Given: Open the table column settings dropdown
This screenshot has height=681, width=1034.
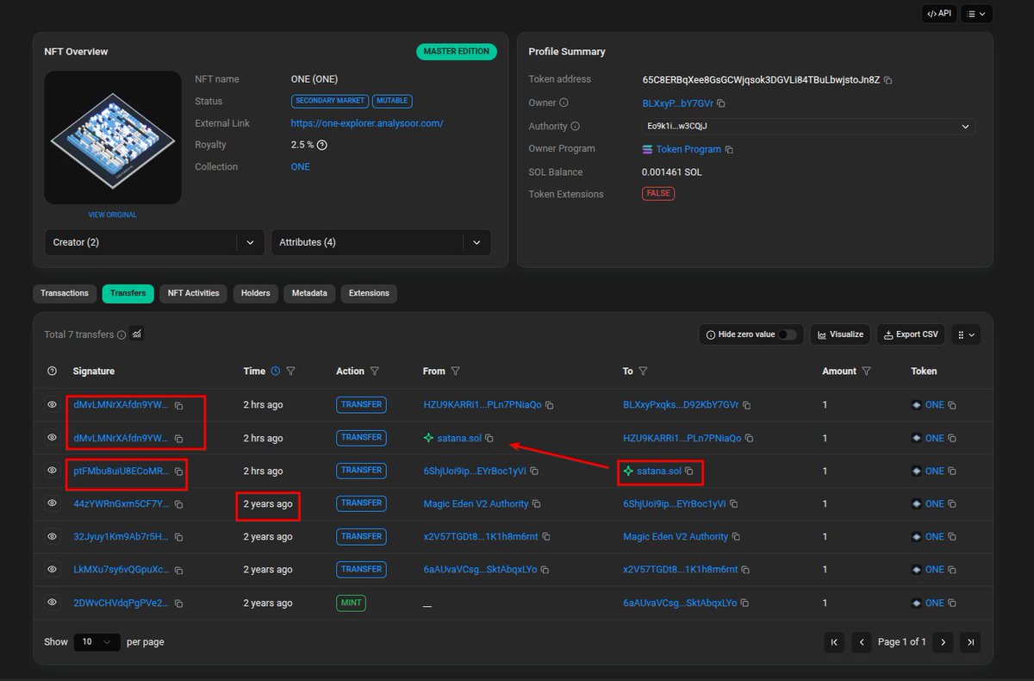Looking at the screenshot, I should pyautogui.click(x=966, y=334).
